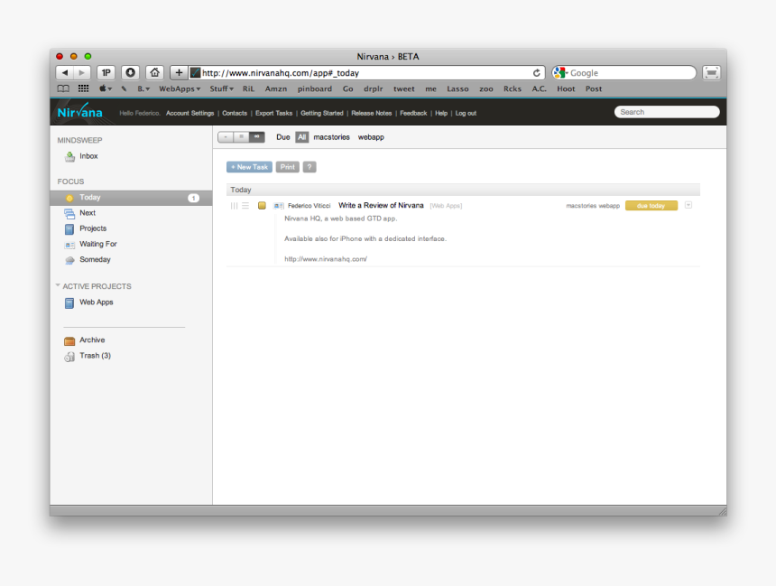Select the Today focus list

90,197
